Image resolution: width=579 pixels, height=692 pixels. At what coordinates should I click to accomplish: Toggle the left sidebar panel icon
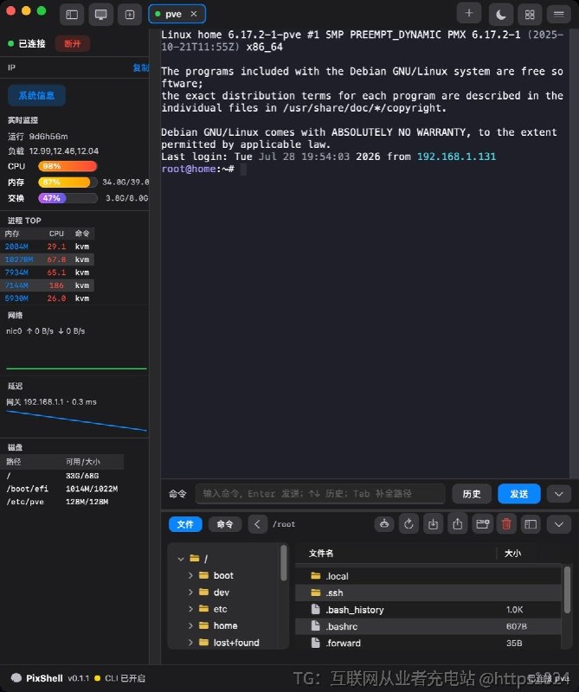pos(72,15)
